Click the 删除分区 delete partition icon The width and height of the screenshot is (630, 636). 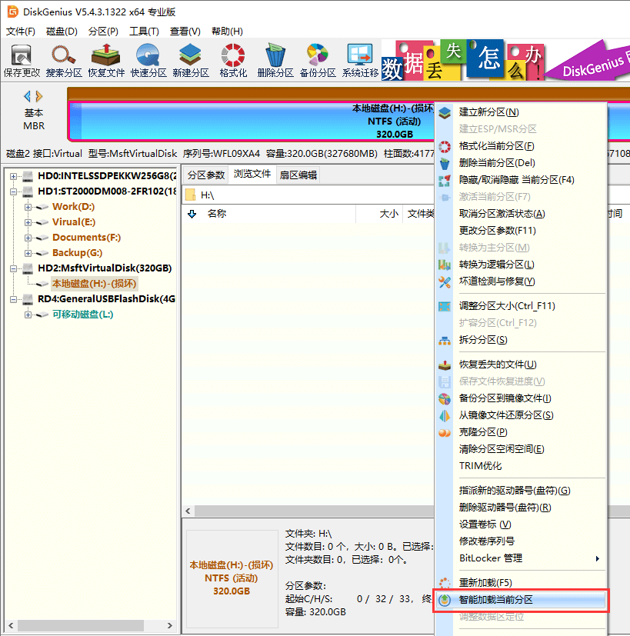pyautogui.click(x=274, y=58)
